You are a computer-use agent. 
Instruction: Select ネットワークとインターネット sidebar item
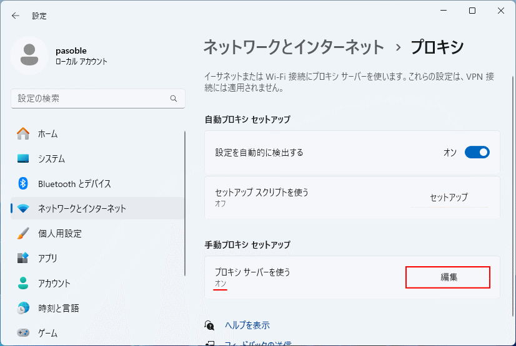(97, 208)
